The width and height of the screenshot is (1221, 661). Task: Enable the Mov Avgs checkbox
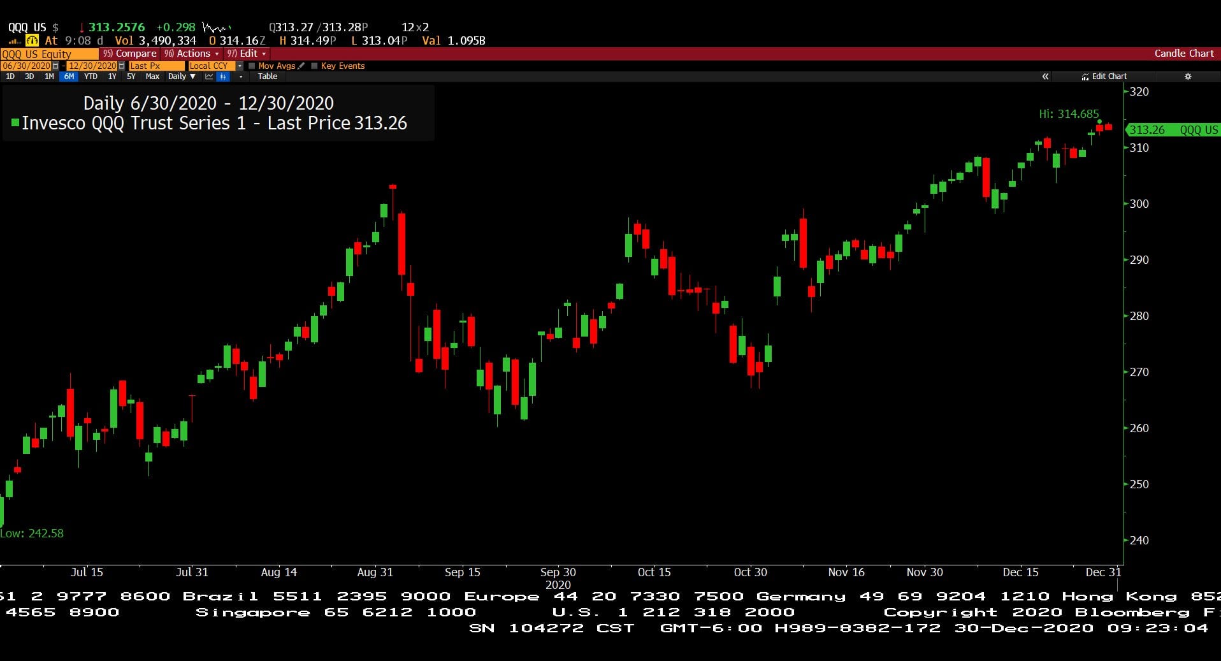pos(252,66)
